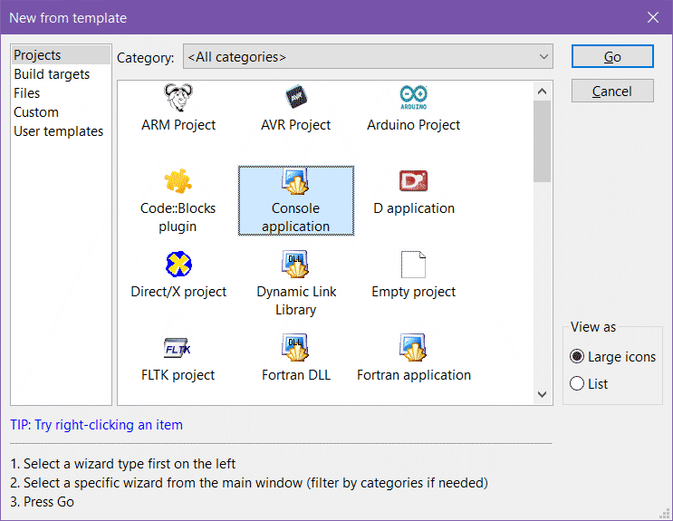Choose the Fortran DLL template icon
Screen dimensions: 673x521
296,348
